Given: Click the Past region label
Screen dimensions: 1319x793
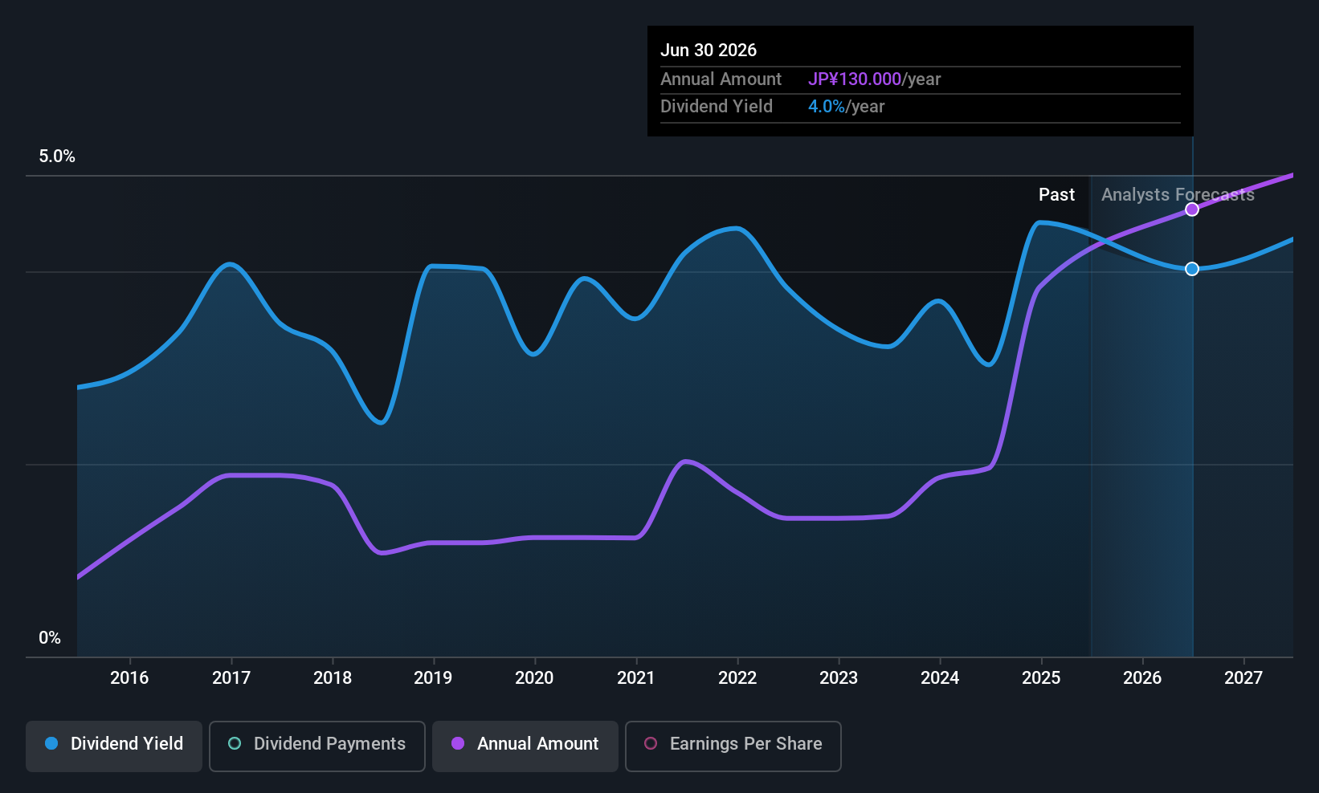Looking at the screenshot, I should [1056, 194].
